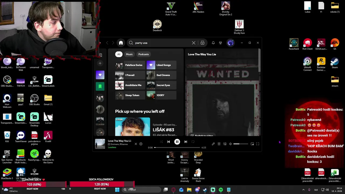Open Your Episodes green bookmark in sidebar
Image resolution: width=345 pixels, height=194 pixels.
point(100,86)
